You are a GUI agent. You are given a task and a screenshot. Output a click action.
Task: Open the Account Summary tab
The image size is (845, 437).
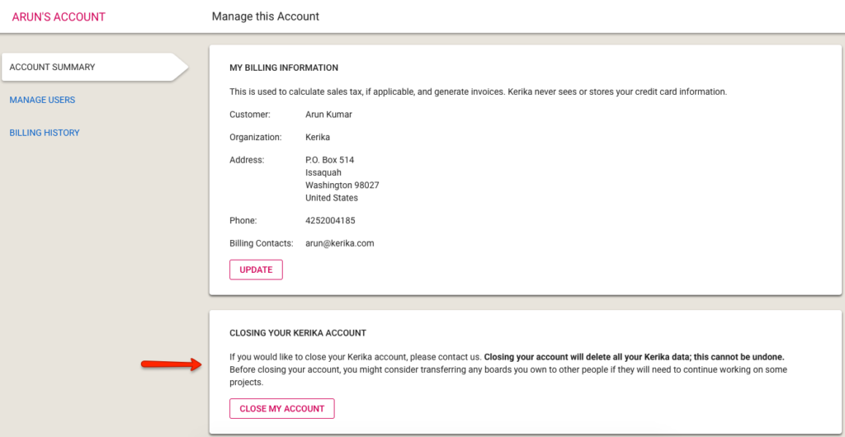[x=94, y=68]
